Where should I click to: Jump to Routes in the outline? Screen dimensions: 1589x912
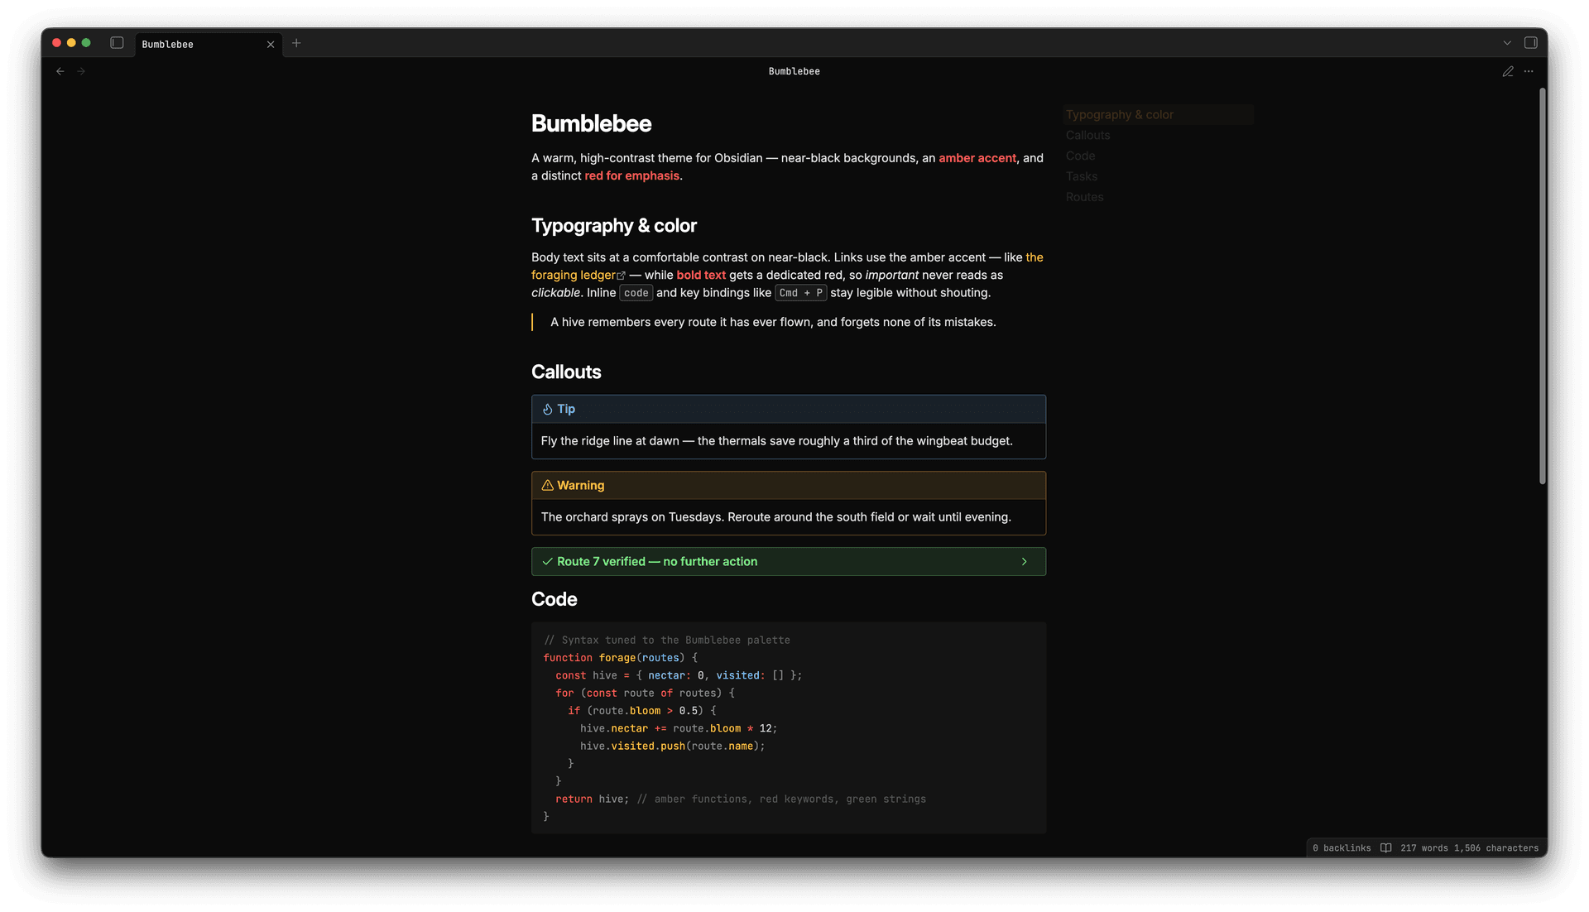(1084, 197)
